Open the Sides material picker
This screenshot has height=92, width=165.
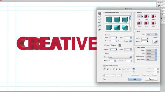pyautogui.click(x=139, y=23)
